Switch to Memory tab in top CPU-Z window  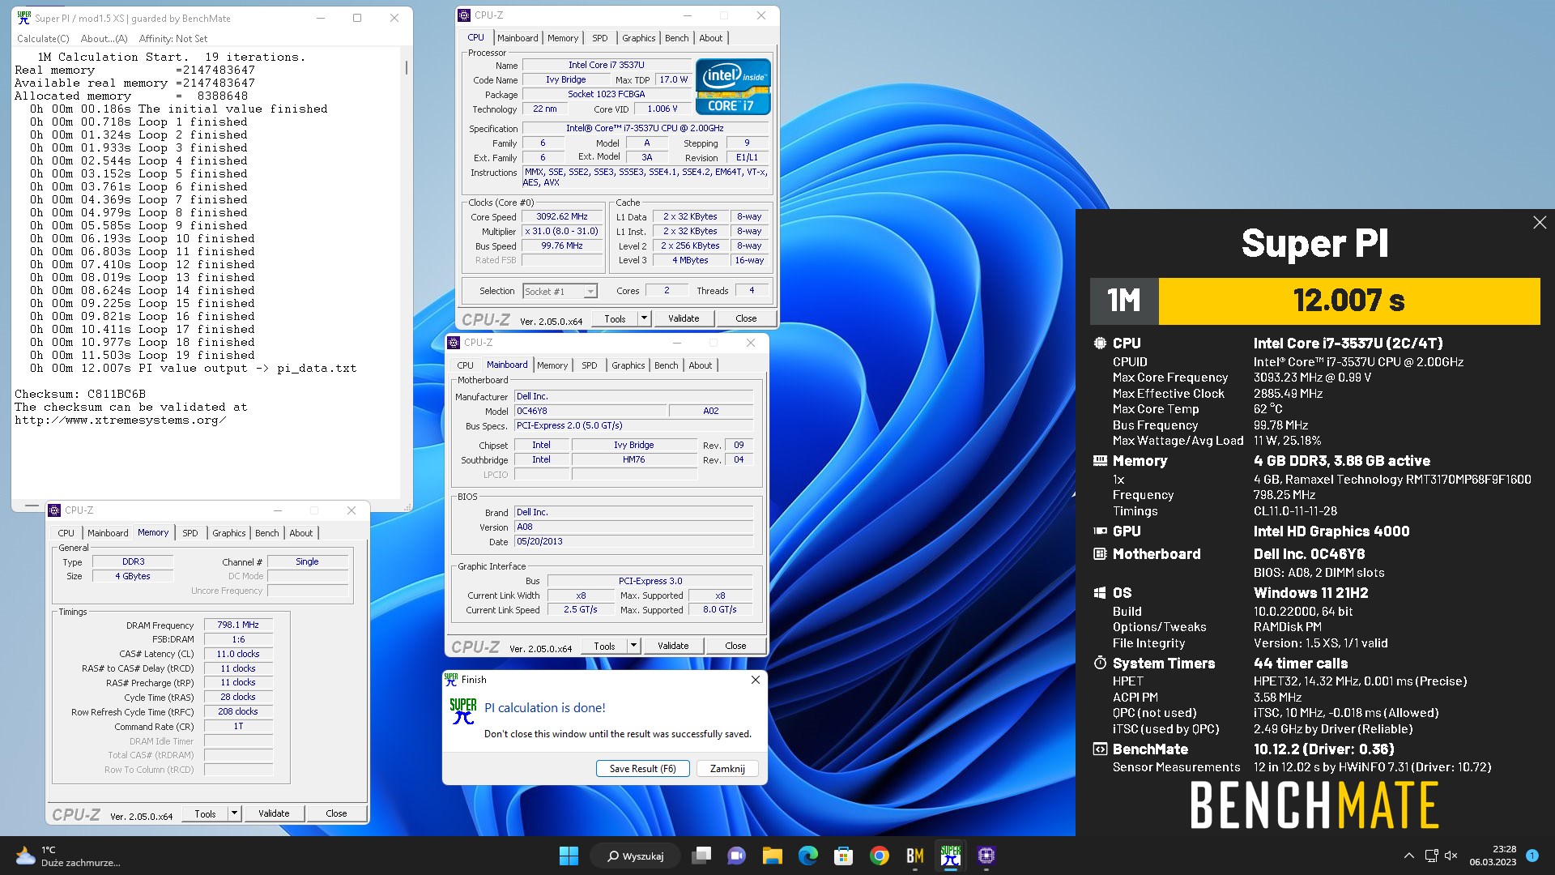click(x=563, y=38)
